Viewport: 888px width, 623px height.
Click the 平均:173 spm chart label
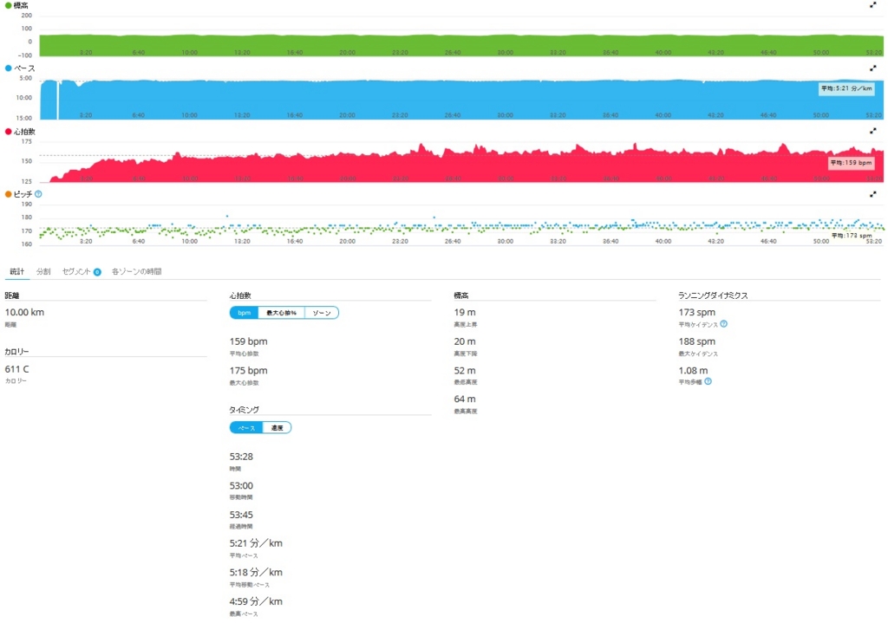852,236
